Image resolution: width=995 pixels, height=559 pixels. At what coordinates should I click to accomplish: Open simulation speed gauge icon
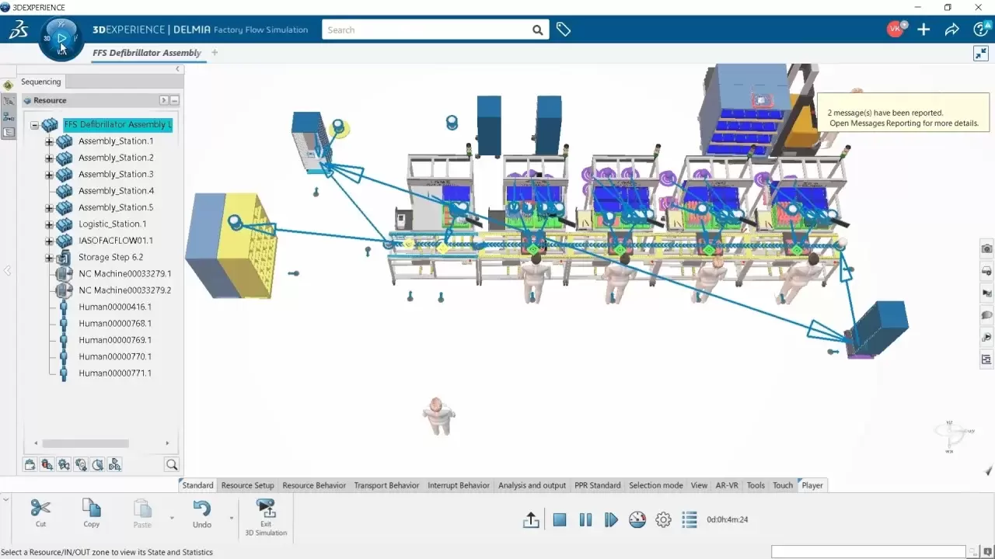pyautogui.click(x=637, y=520)
